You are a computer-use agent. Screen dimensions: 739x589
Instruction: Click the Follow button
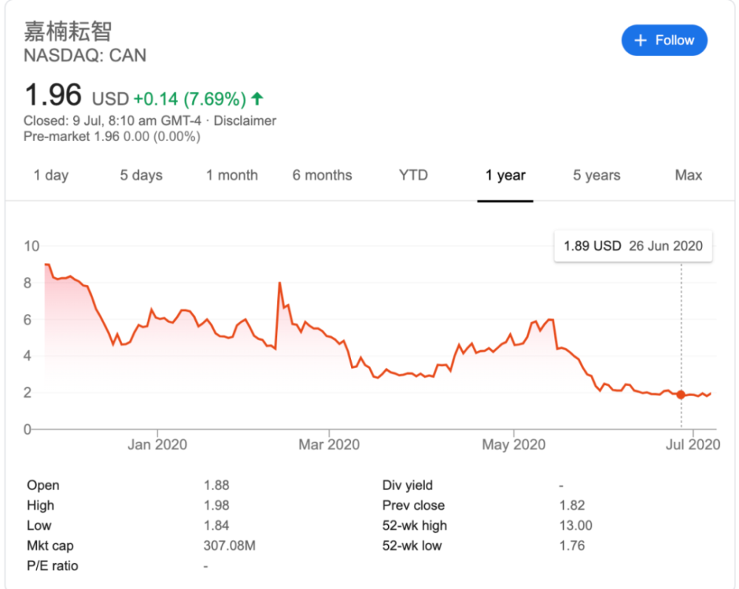[x=664, y=41]
